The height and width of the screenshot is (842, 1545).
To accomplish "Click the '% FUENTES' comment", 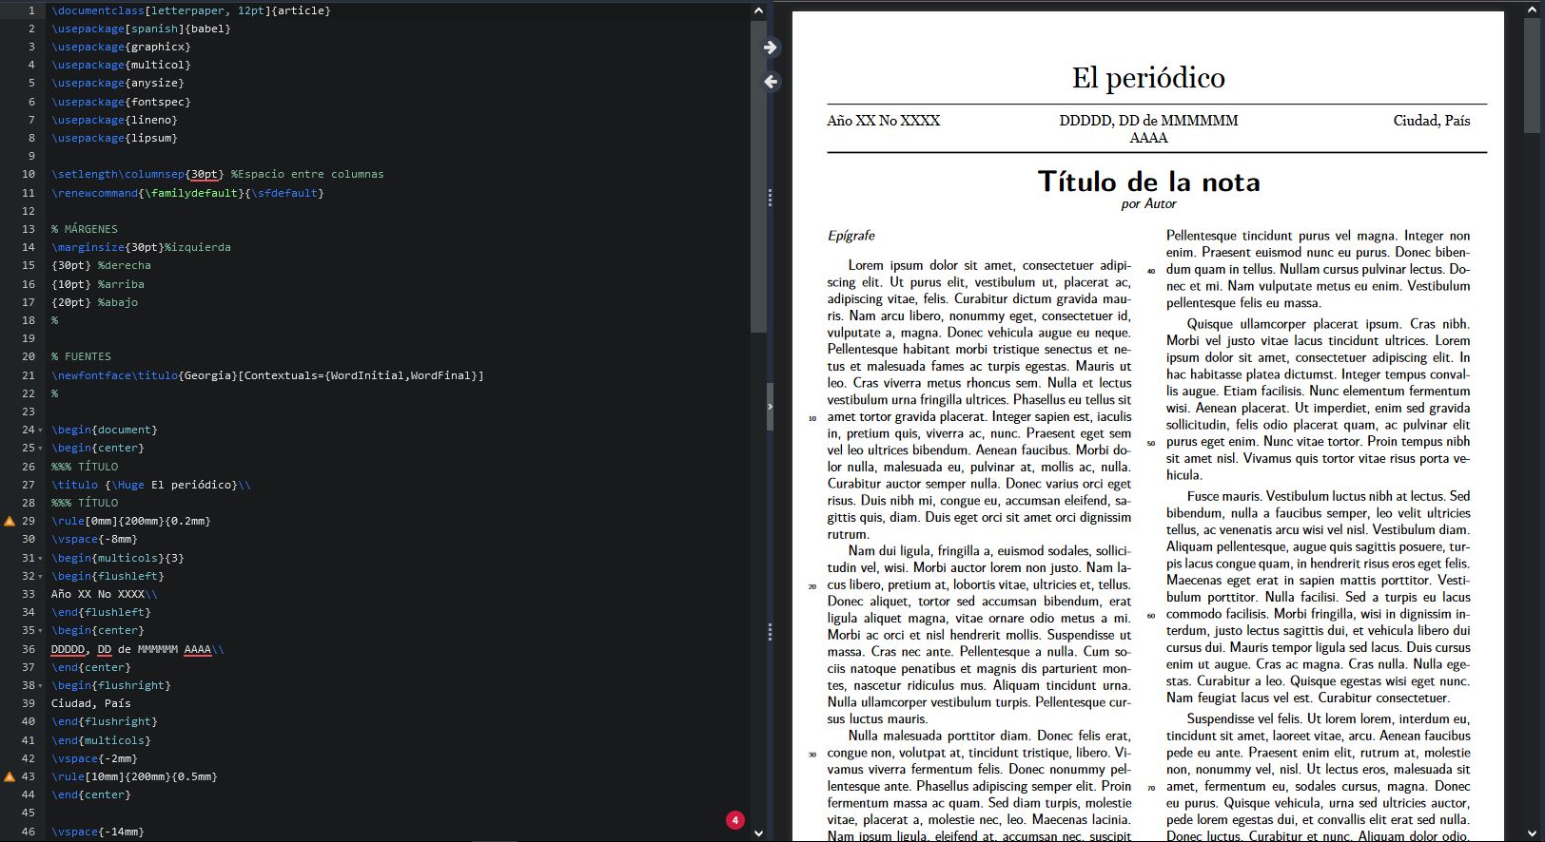I will coord(81,356).
